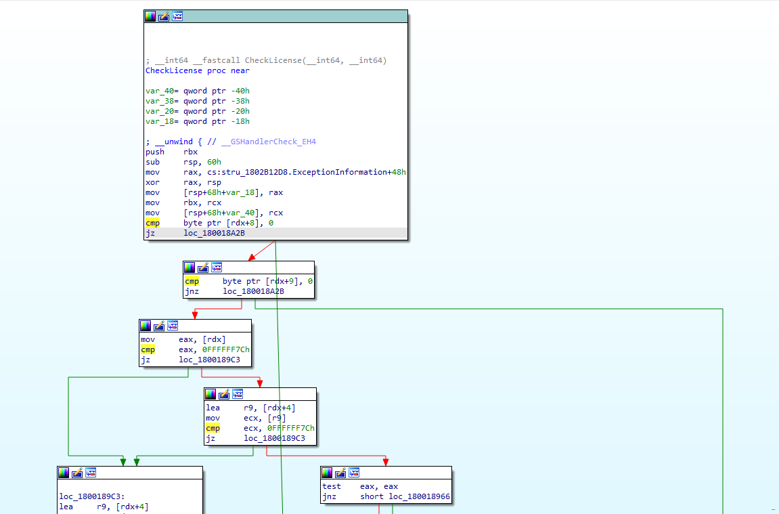Collapse the CheckLicense node with its group icon

(177, 16)
